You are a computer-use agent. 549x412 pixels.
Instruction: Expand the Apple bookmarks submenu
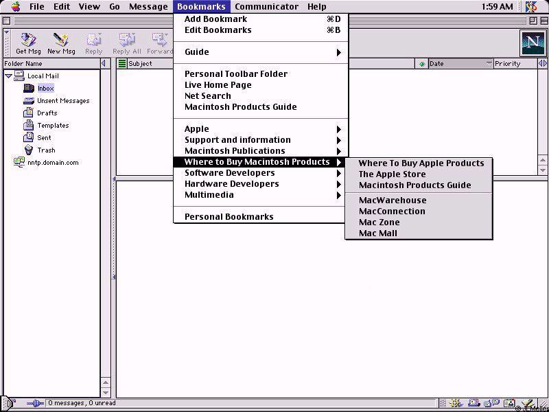(261, 129)
